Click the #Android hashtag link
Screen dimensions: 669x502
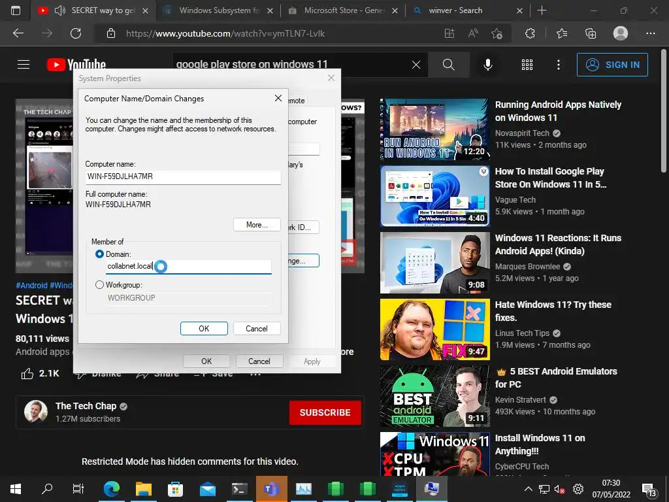[31, 286]
